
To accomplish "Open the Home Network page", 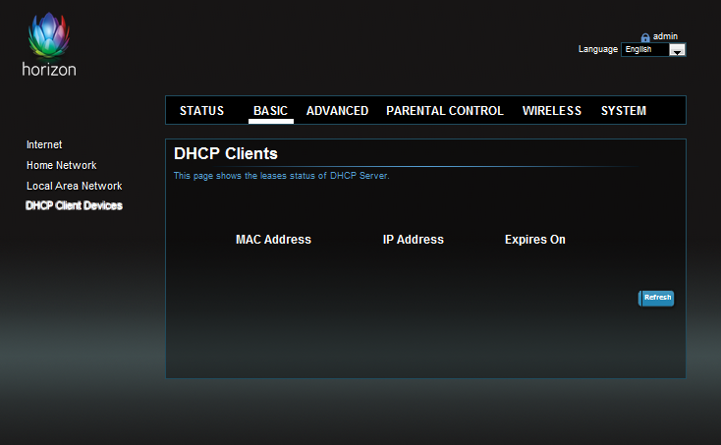I will (x=61, y=165).
